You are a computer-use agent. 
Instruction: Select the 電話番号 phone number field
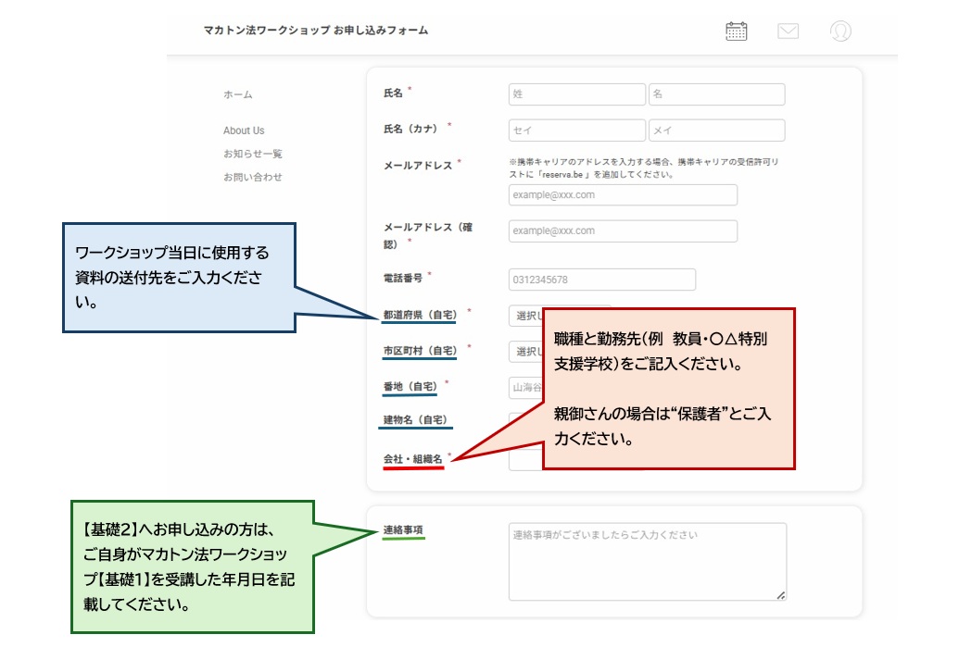[x=601, y=280]
